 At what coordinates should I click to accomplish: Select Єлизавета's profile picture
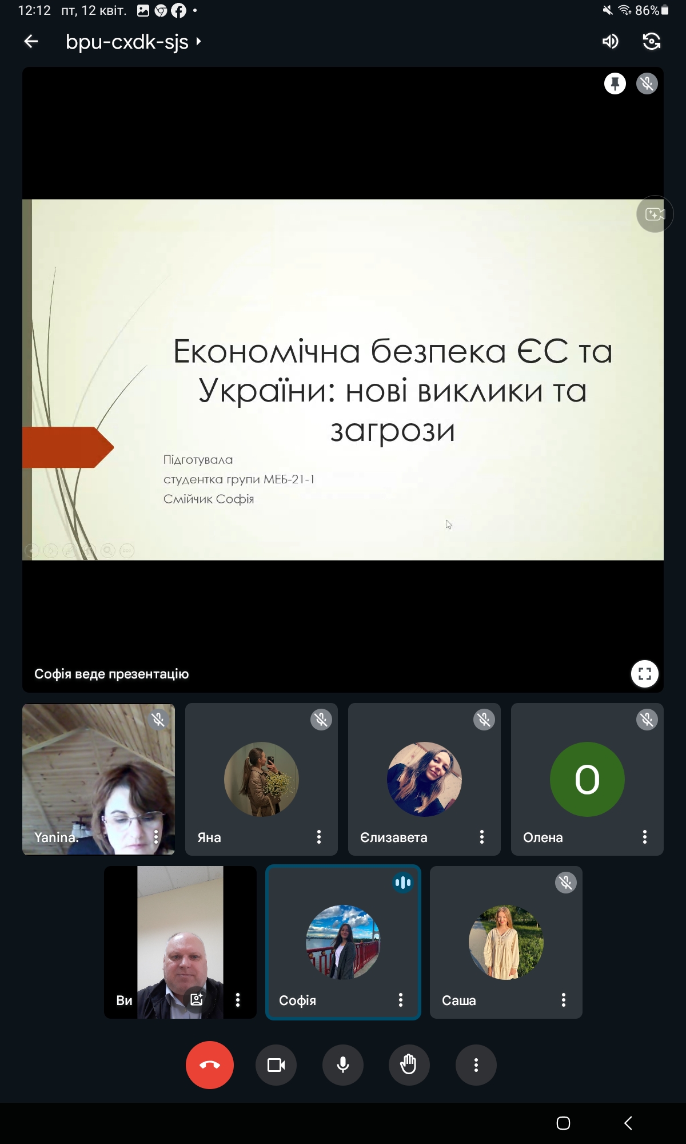coord(424,779)
